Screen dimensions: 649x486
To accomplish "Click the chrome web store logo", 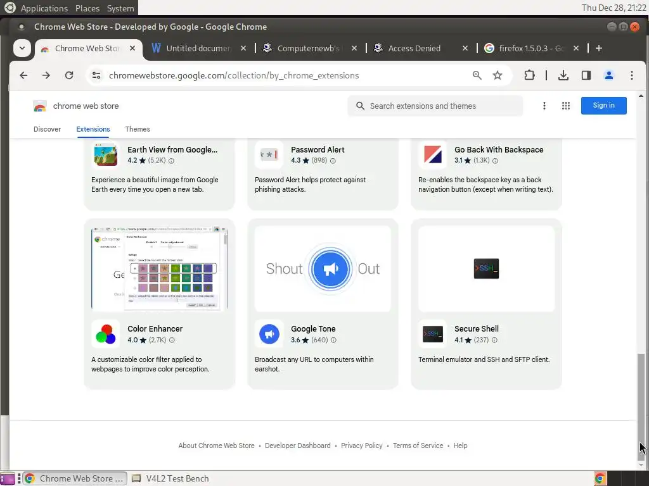I will coord(40,106).
